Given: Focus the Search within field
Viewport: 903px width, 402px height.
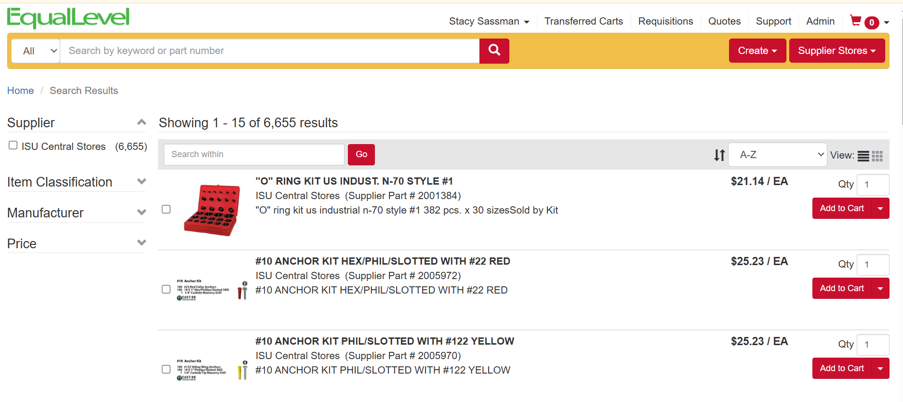Looking at the screenshot, I should pos(254,154).
